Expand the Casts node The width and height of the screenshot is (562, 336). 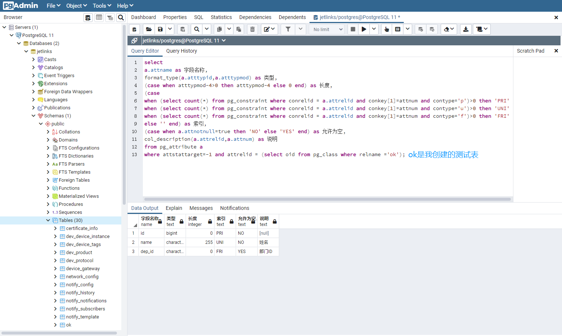tap(34, 59)
